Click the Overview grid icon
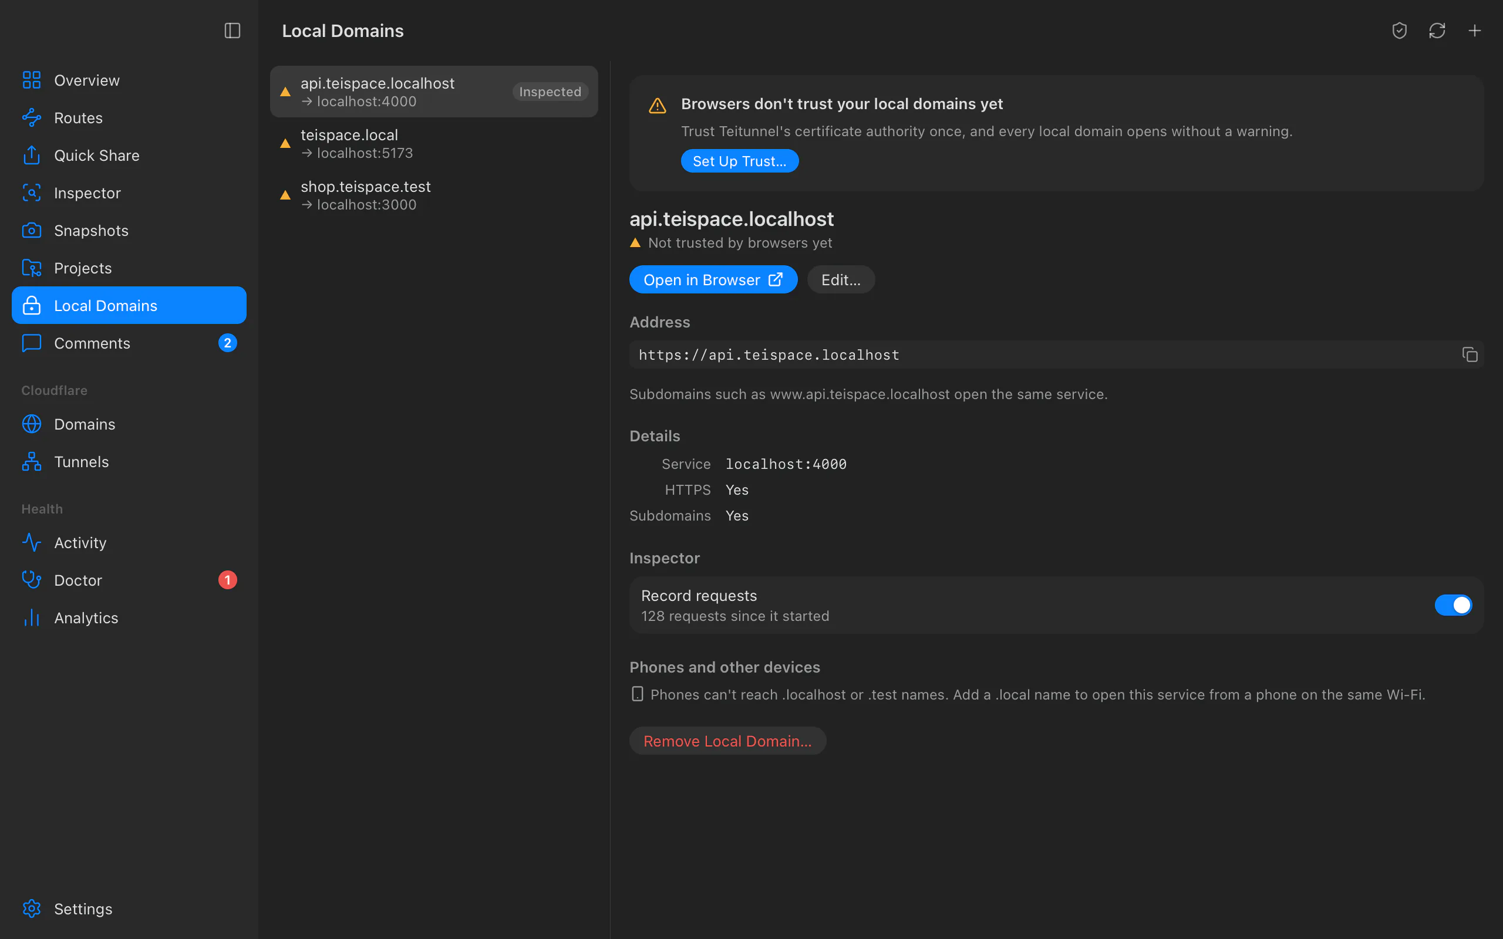 [x=32, y=80]
